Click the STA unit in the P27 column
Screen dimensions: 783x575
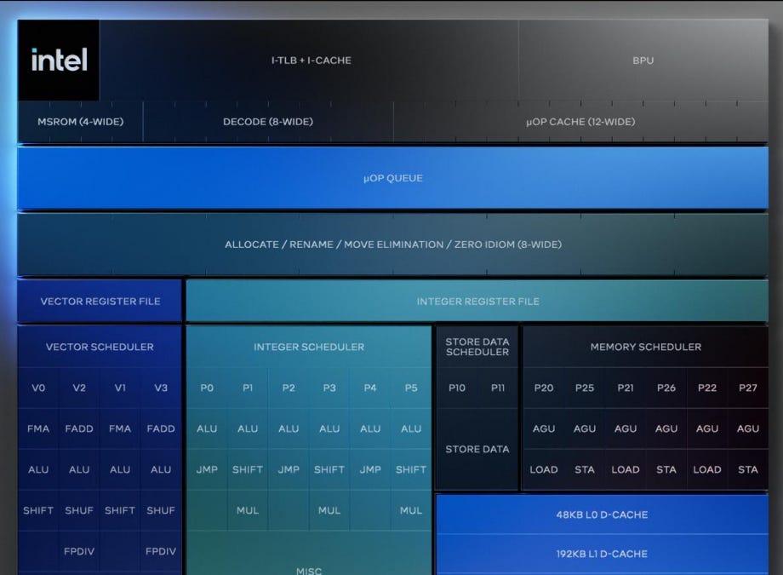click(748, 469)
